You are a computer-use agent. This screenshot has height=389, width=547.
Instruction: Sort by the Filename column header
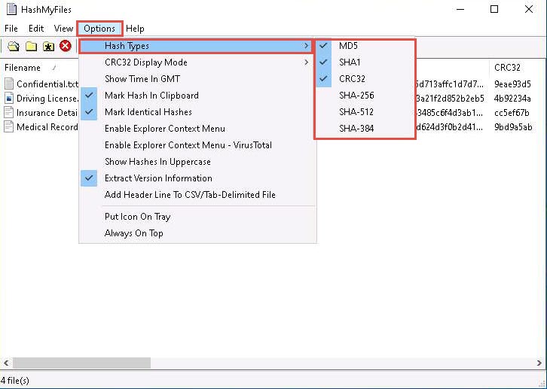coord(23,68)
